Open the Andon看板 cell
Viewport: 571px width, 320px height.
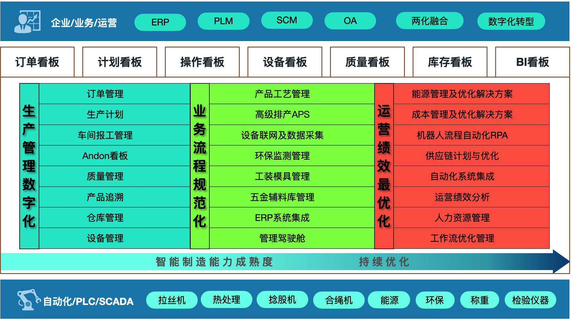pyautogui.click(x=115, y=156)
